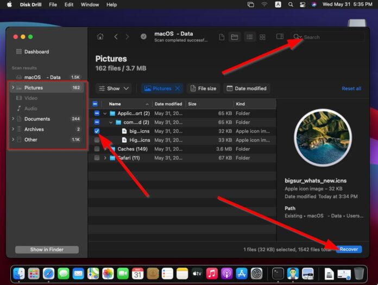Image resolution: width=378 pixels, height=285 pixels.
Task: Expand Other sidebar chevron
Action: [13, 140]
